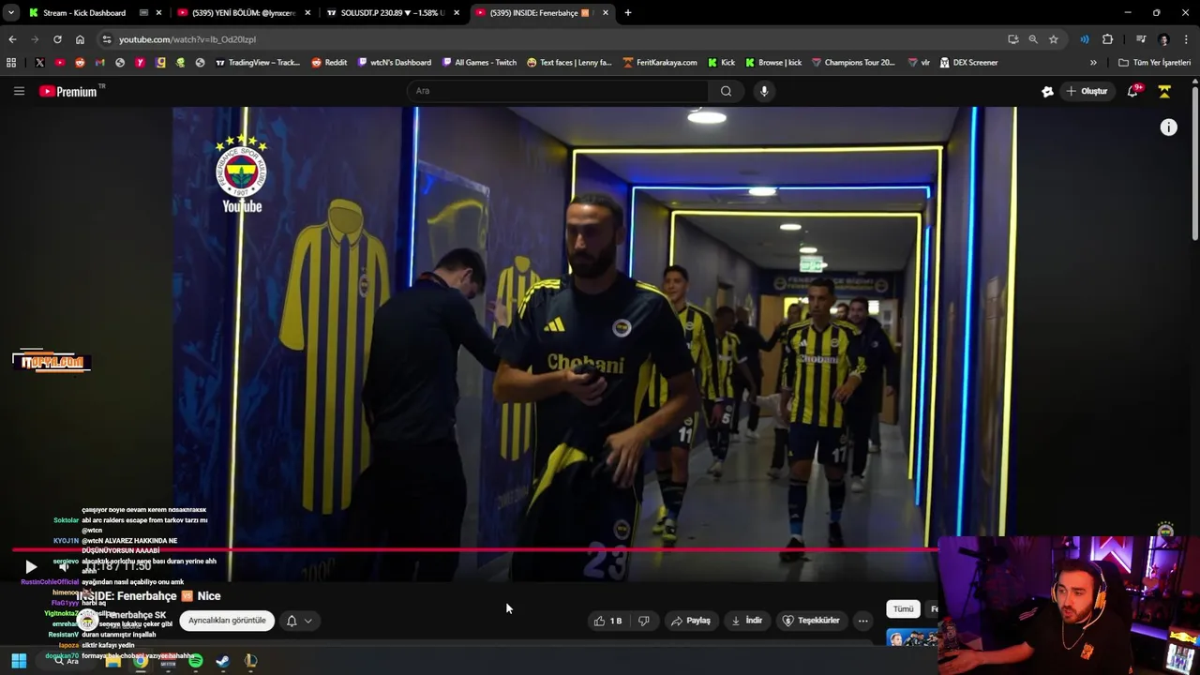Open the browser zoom magnifier icon
The width and height of the screenshot is (1200, 675).
click(x=1033, y=39)
